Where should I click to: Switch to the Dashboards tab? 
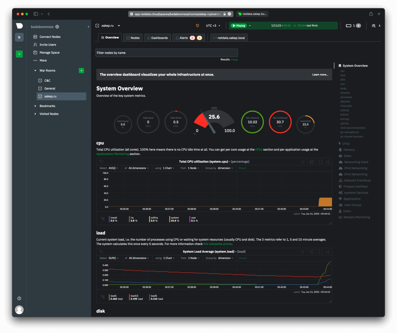pyautogui.click(x=157, y=38)
